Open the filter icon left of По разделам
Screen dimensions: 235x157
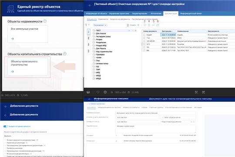click(89, 25)
